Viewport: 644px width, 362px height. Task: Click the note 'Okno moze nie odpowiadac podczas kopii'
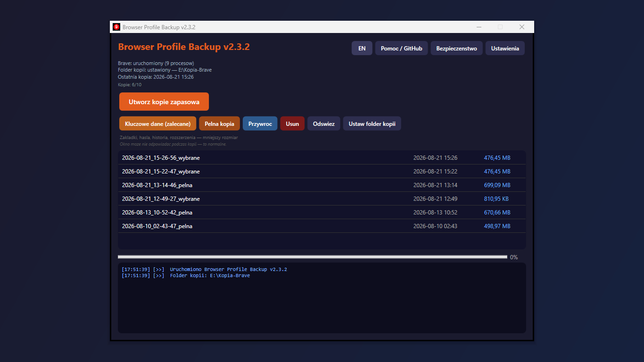tap(173, 144)
